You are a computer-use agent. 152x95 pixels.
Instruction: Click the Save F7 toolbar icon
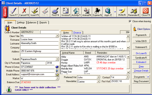[x=13, y=12]
